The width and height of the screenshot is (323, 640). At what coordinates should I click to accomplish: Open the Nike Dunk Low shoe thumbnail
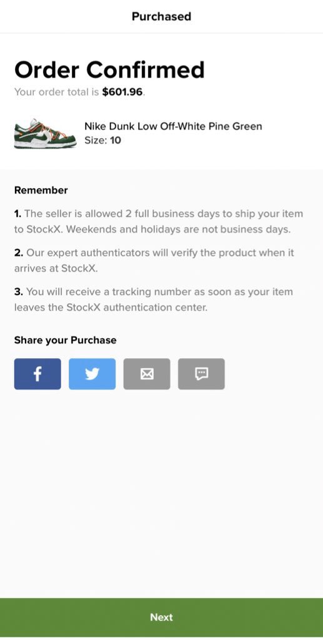(45, 134)
